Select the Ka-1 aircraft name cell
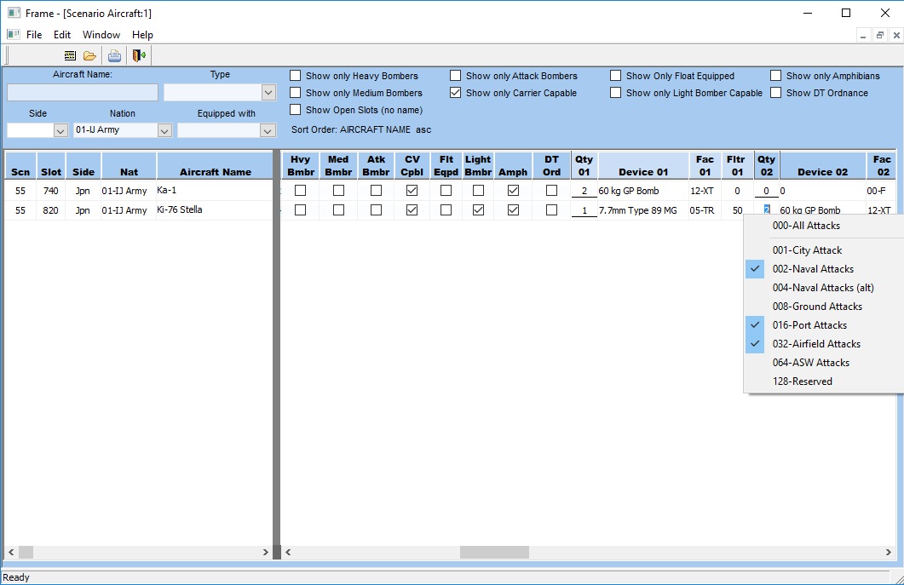904x585 pixels. [215, 190]
